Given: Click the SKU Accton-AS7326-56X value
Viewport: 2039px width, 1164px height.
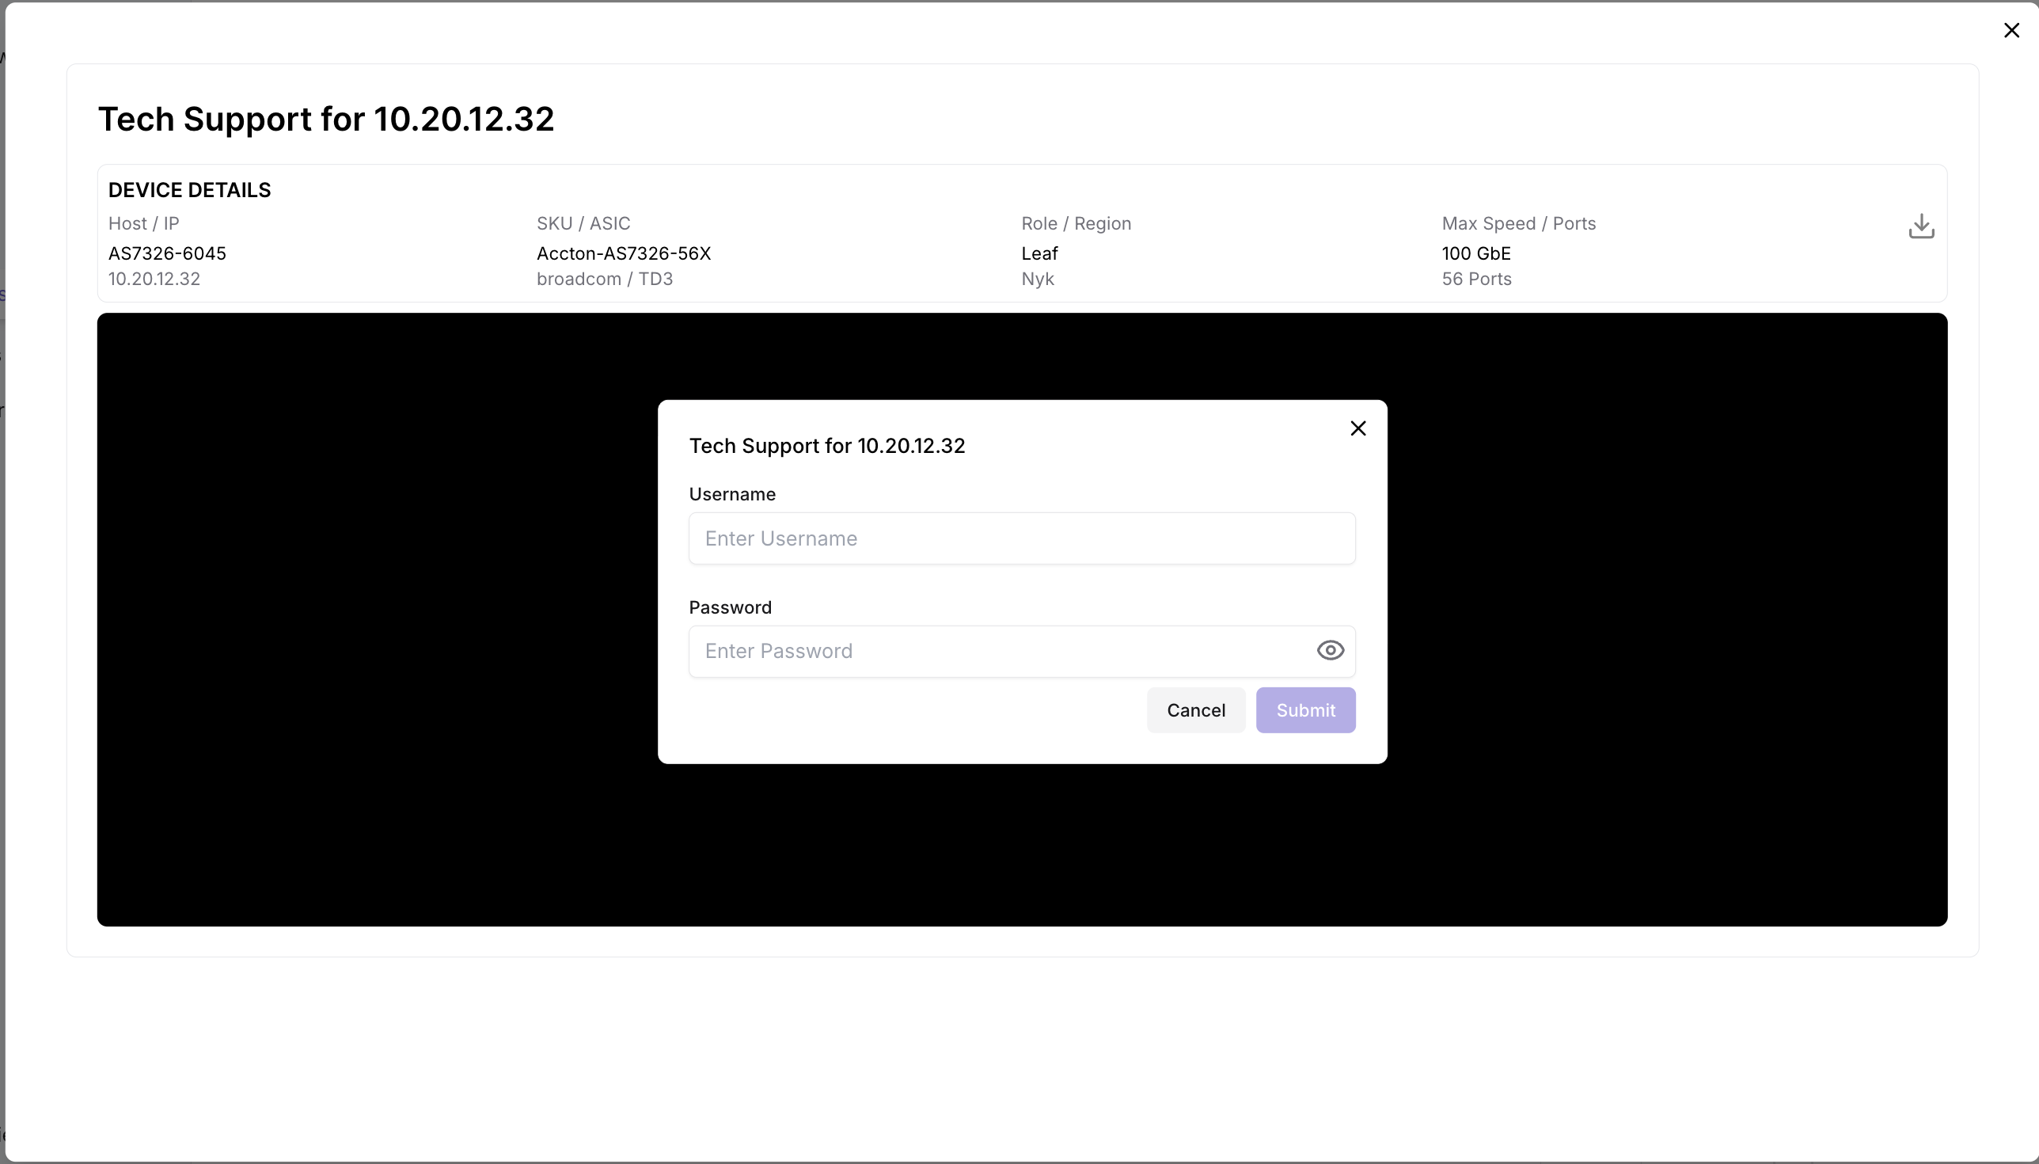Looking at the screenshot, I should point(623,253).
